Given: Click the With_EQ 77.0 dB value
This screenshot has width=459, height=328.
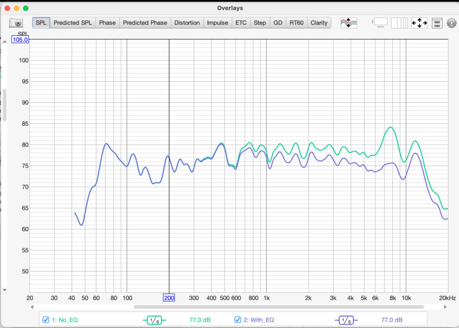Looking at the screenshot, I should pos(392,320).
